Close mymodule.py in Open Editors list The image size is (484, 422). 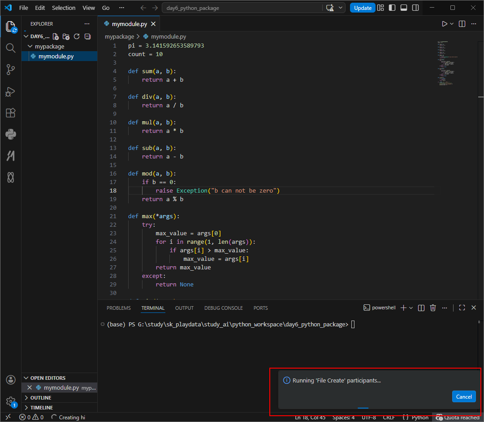pyautogui.click(x=30, y=387)
